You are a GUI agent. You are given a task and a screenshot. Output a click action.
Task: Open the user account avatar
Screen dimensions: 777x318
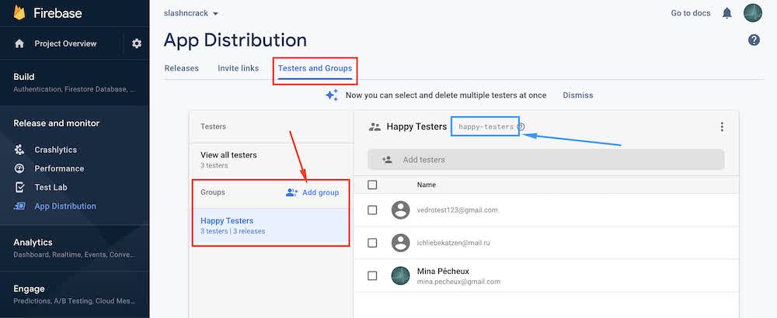click(x=753, y=13)
